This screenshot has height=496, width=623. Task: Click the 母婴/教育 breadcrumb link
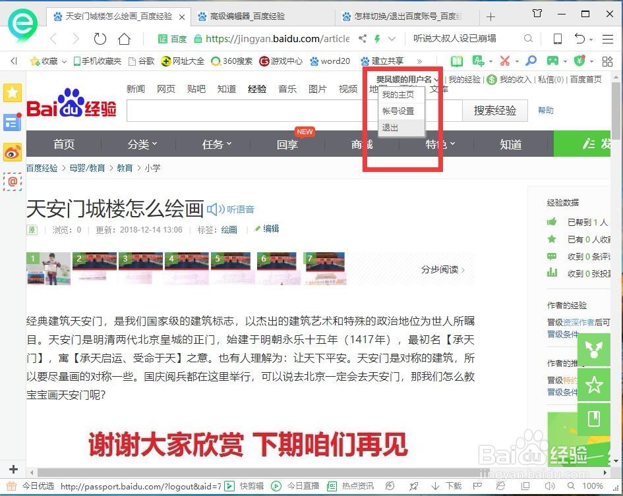click(87, 168)
